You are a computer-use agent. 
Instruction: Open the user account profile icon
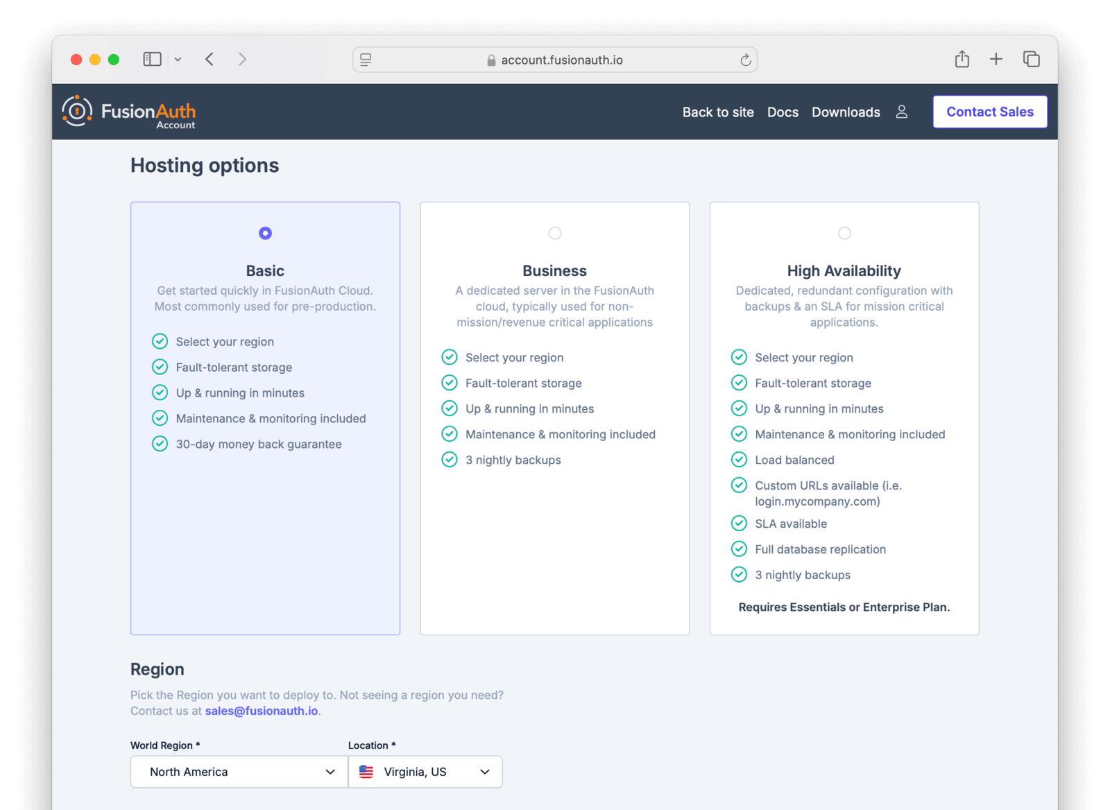click(x=901, y=112)
